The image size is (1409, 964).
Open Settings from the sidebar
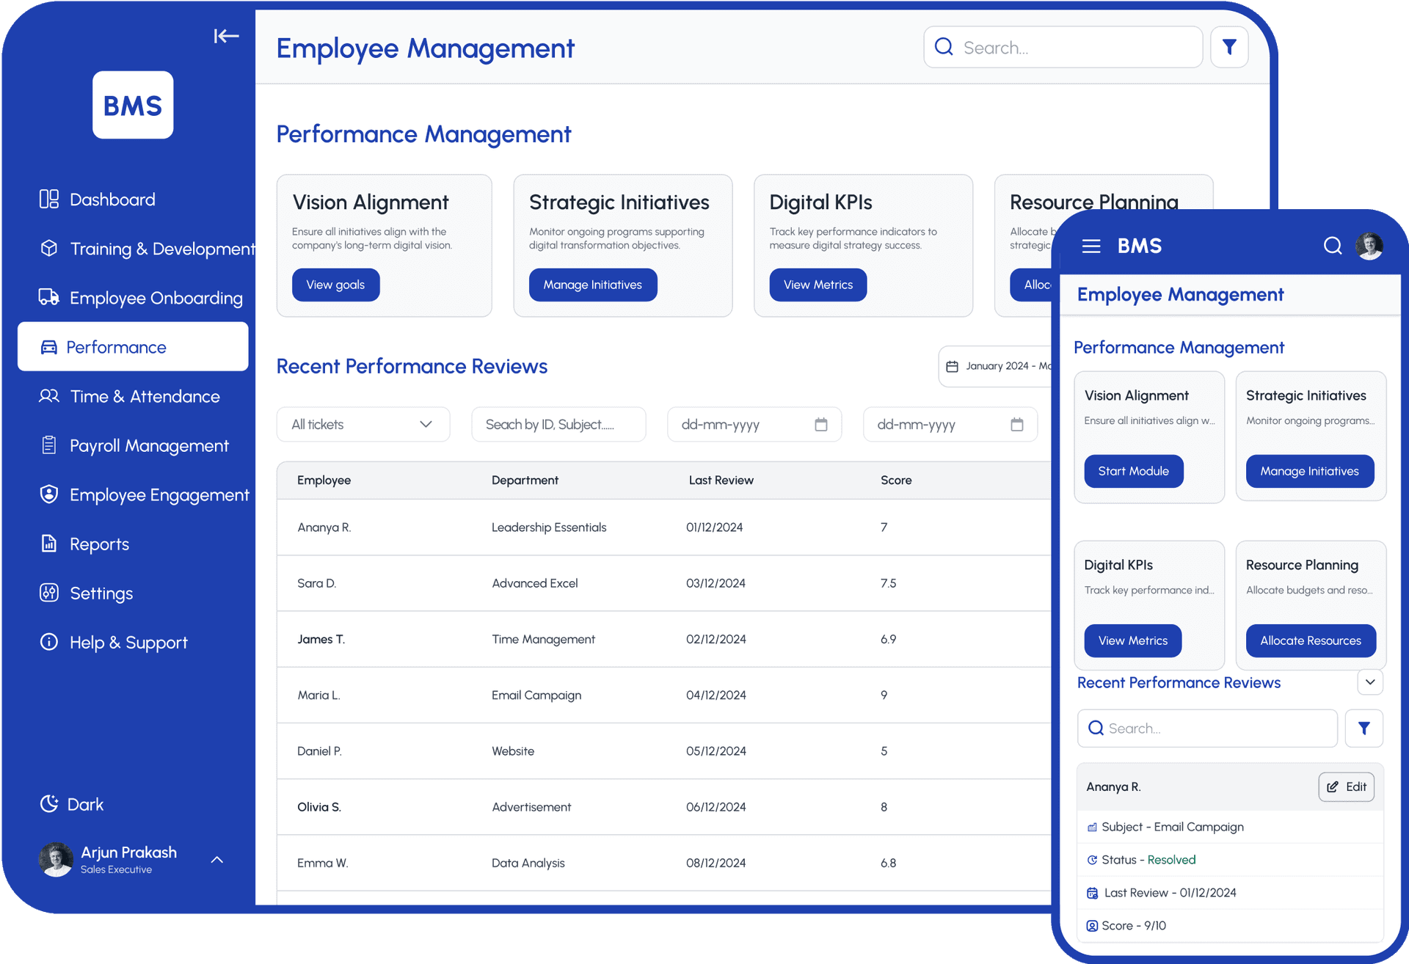point(101,593)
